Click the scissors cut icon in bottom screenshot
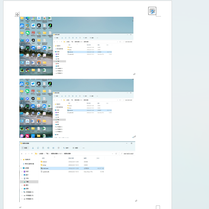The height and width of the screenshot is (209, 209). 33,148
